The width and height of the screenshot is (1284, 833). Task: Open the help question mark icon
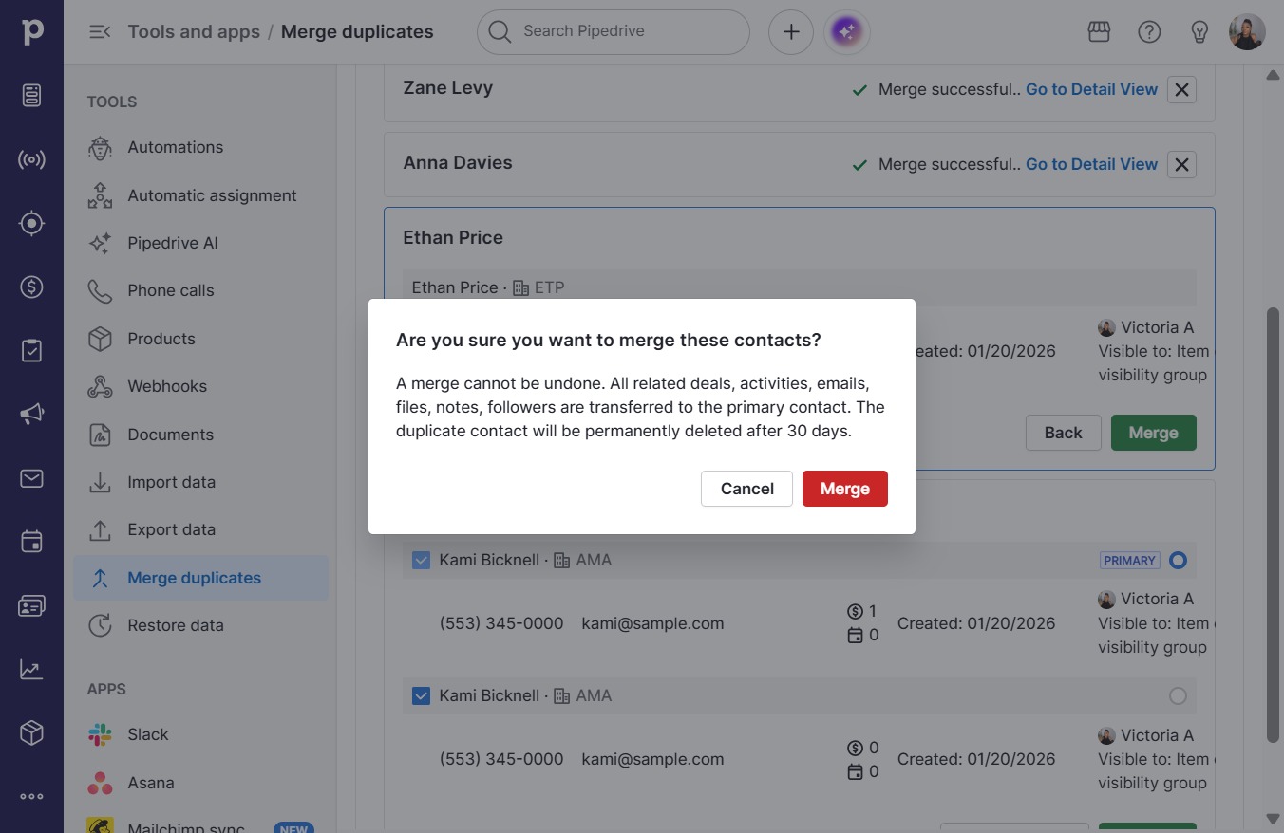tap(1149, 32)
